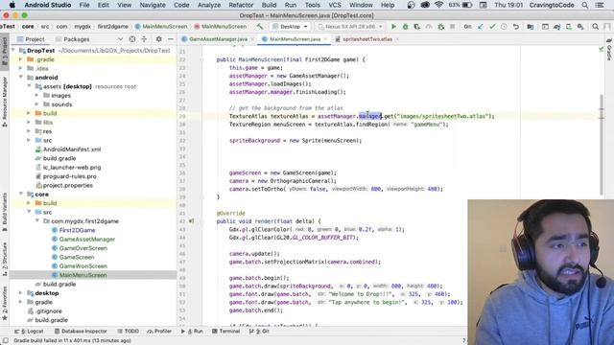Expand the images folder under assets

click(x=36, y=96)
